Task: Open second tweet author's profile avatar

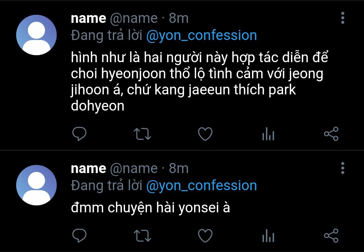Action: (x=36, y=185)
